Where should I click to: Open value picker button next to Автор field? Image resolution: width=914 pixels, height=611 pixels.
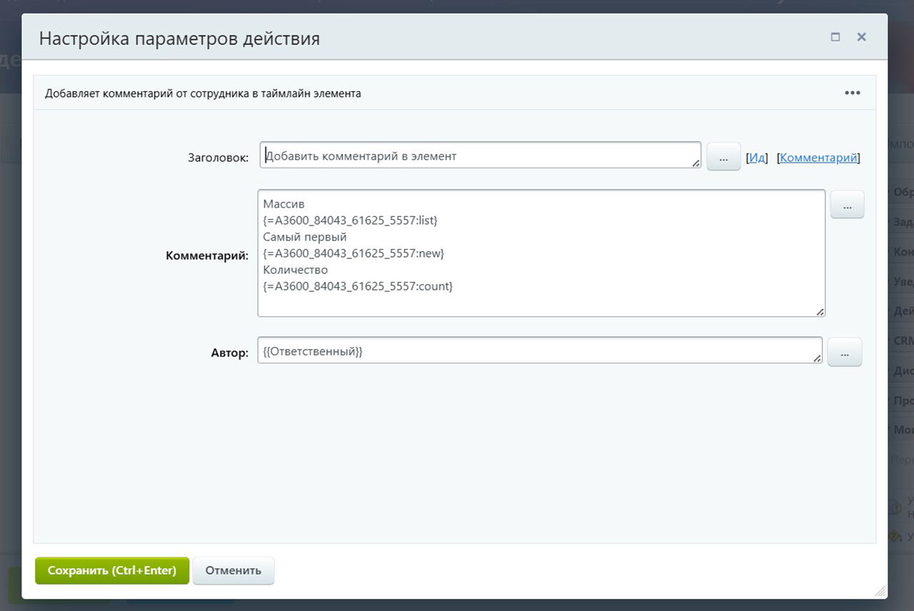tap(845, 353)
